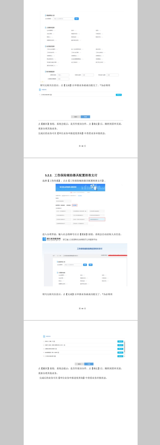This screenshot has height=445, width=160.
Task: Click the page footer text 第 49 页
Action: [82, 308]
